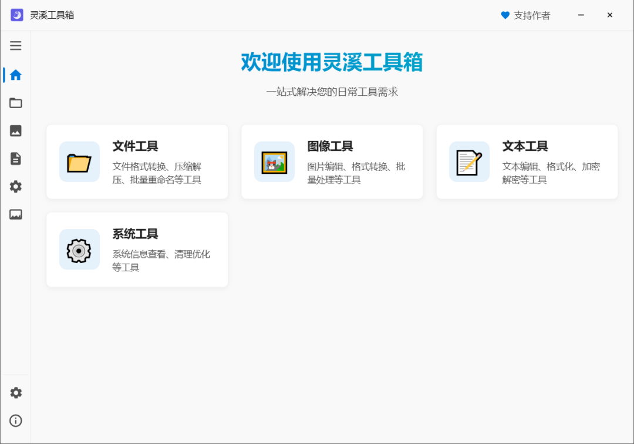Click the about info icon at bottom left
The image size is (634, 444).
click(16, 421)
